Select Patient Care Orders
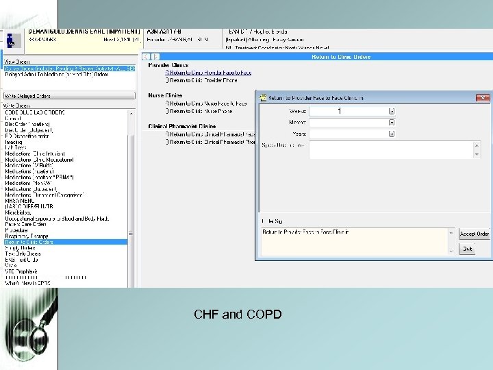This screenshot has height=370, width=493. 25,224
